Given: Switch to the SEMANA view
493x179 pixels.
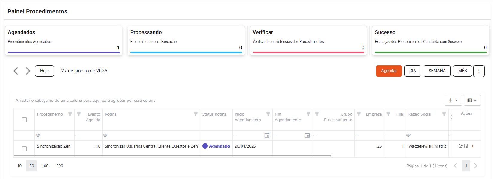Looking at the screenshot, I should click(437, 71).
